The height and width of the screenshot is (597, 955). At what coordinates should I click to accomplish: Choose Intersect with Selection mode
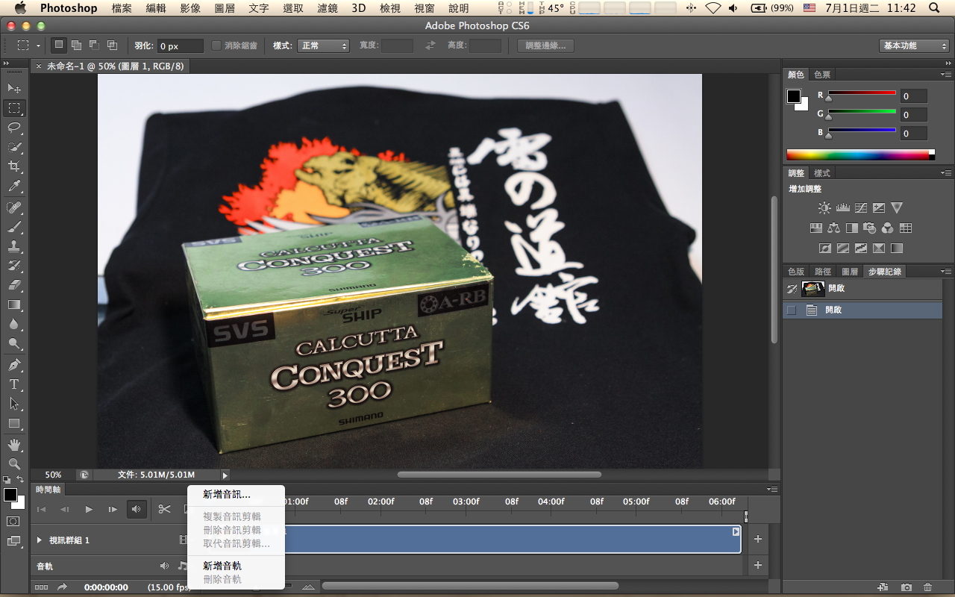(112, 46)
